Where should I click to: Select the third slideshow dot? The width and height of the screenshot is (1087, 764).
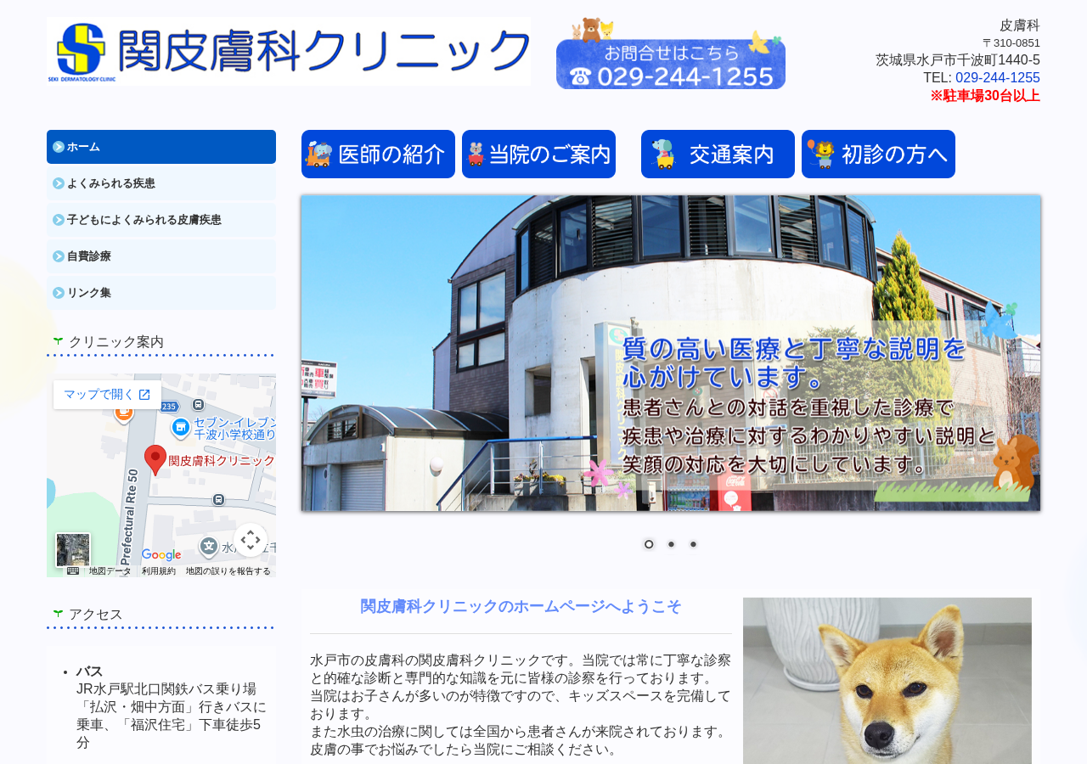point(693,544)
